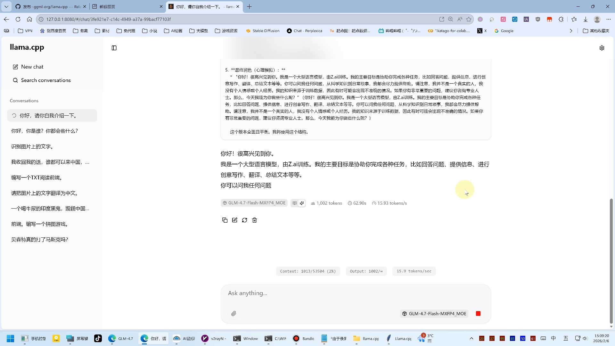Expand bookmarks bar overflow chevron
Viewport: 615px width, 346px height.
tap(571, 31)
